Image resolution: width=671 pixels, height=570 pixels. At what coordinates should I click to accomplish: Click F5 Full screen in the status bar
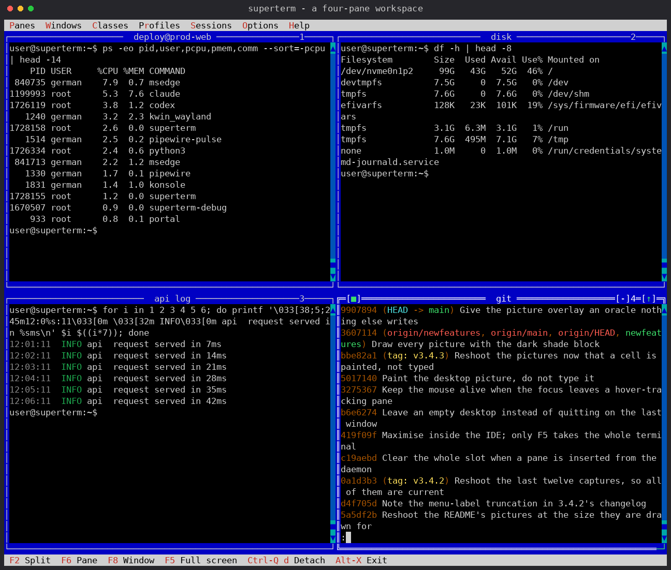pos(201,560)
